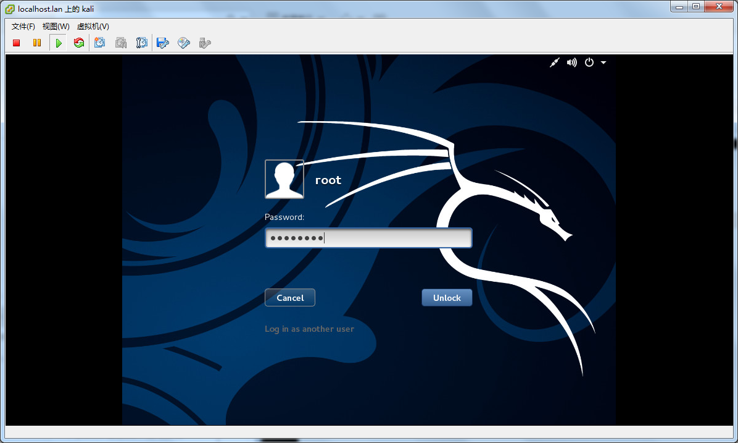The image size is (738, 443).
Task: Click the root username text
Action: (328, 180)
